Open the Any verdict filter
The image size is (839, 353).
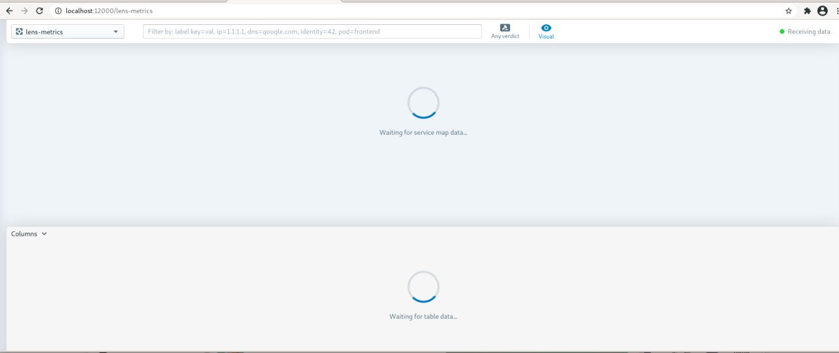(x=505, y=31)
